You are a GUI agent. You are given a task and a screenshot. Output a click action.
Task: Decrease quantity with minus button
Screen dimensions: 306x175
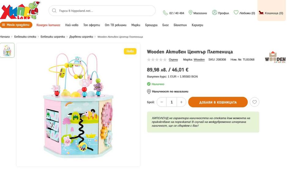coord(162,102)
